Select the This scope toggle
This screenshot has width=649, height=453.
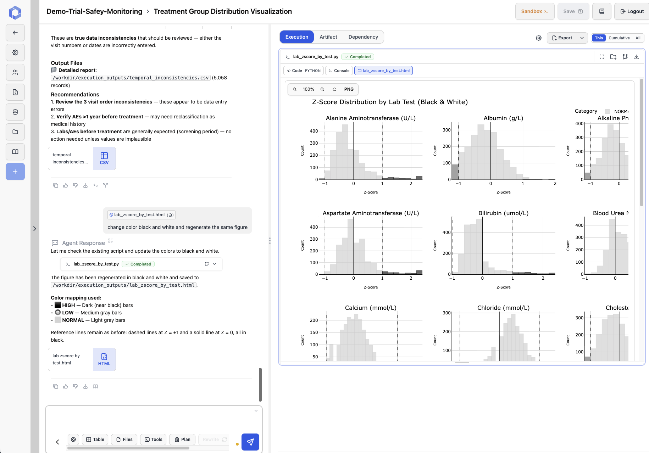pyautogui.click(x=599, y=38)
